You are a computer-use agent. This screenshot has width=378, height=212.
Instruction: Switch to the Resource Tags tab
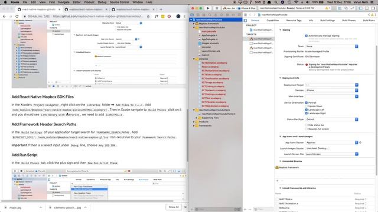[x=294, y=21]
